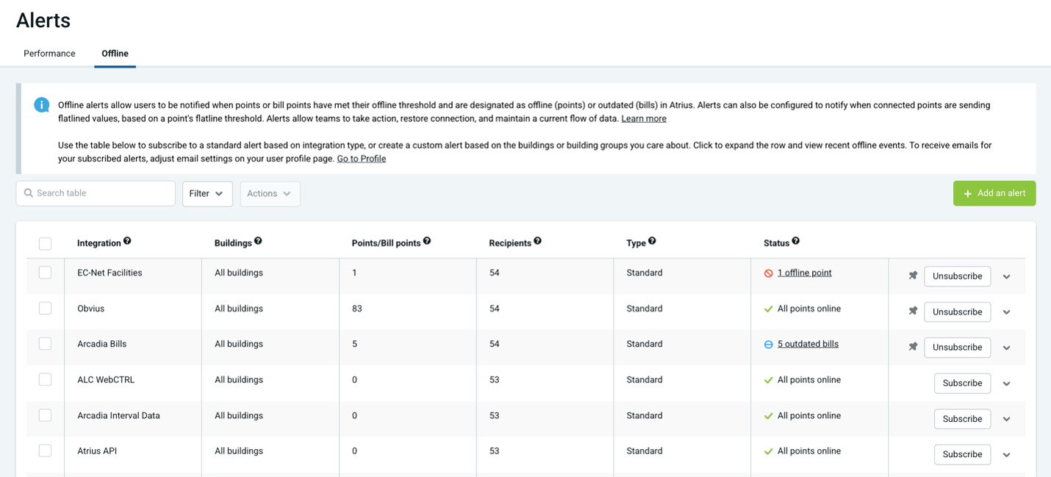Click the green checkmark in Obvius status
The image size is (1051, 477).
click(x=768, y=309)
